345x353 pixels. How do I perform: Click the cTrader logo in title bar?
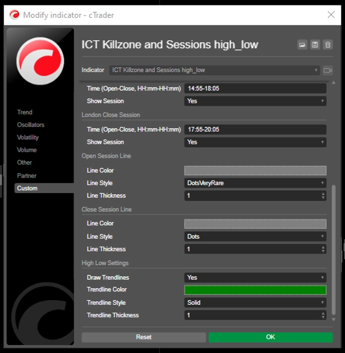pos(14,15)
